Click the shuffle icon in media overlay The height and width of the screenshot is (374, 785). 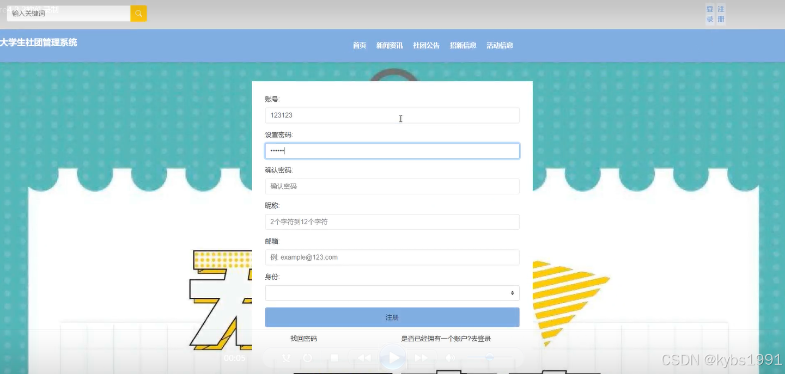(x=286, y=358)
